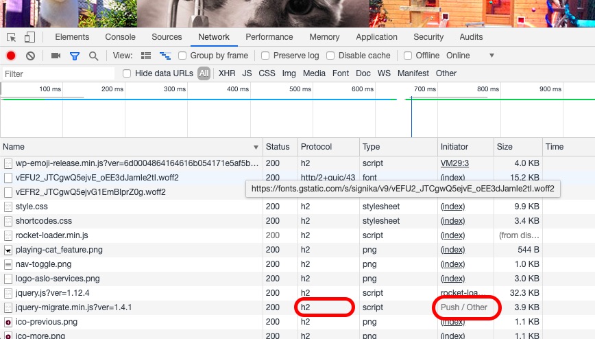Viewport: 595px width, 339px height.
Task: Select vEFR2_JTCgwQ5ejvG1EmBlprZ0g.woff2 request
Action: click(x=90, y=192)
